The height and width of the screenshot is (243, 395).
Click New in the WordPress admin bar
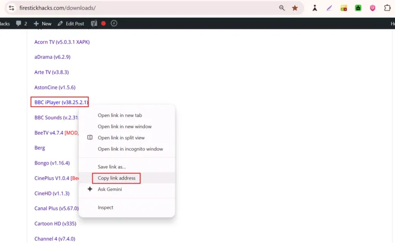point(43,24)
